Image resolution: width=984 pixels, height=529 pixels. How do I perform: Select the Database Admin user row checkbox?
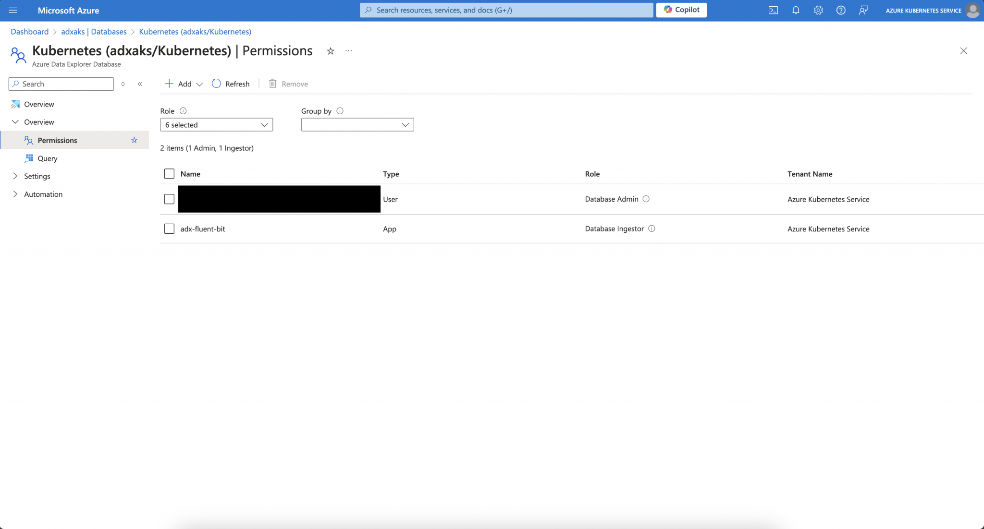pyautogui.click(x=169, y=199)
